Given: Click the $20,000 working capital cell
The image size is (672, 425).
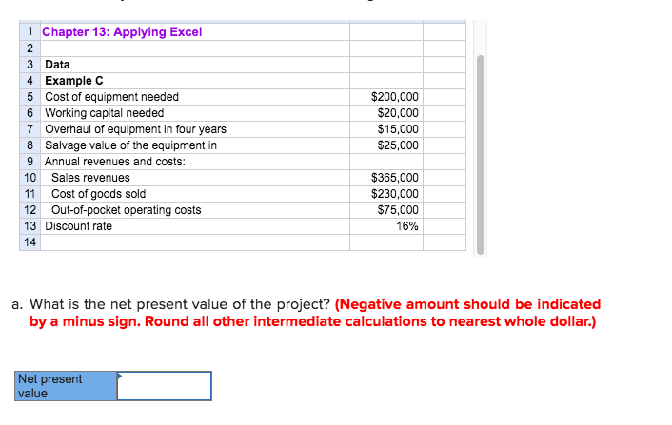Looking at the screenshot, I should pos(386,113).
